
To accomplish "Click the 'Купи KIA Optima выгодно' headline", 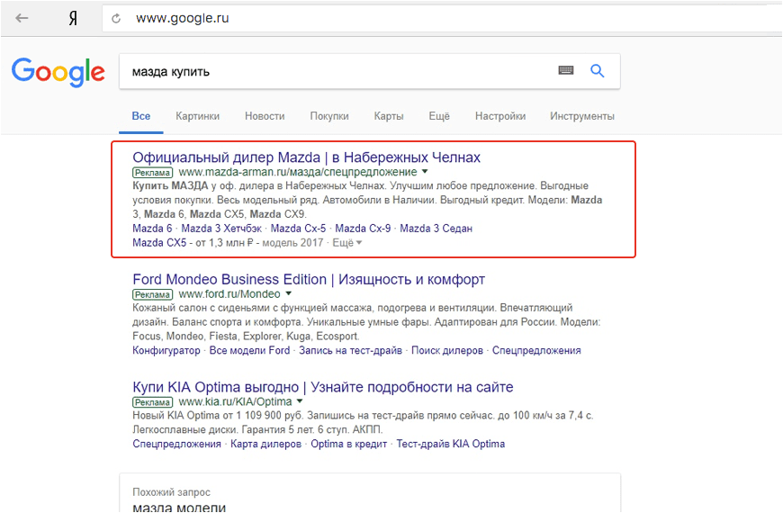I will (x=322, y=387).
